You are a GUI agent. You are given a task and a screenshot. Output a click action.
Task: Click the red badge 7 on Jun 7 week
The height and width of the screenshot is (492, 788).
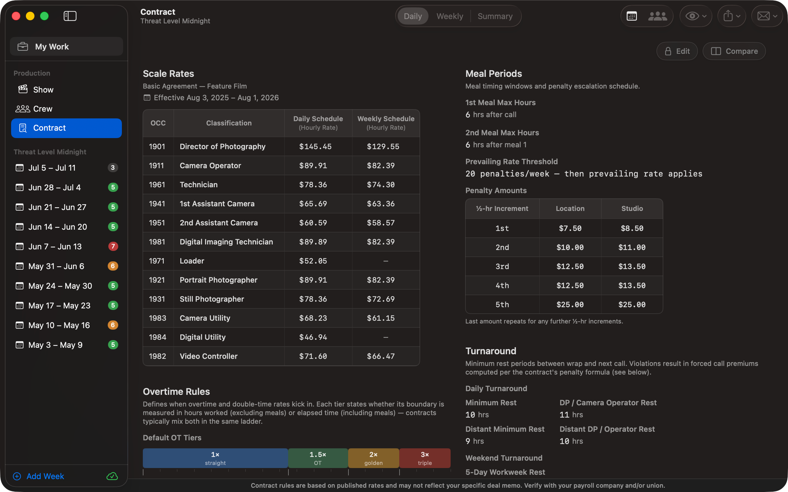[113, 246]
